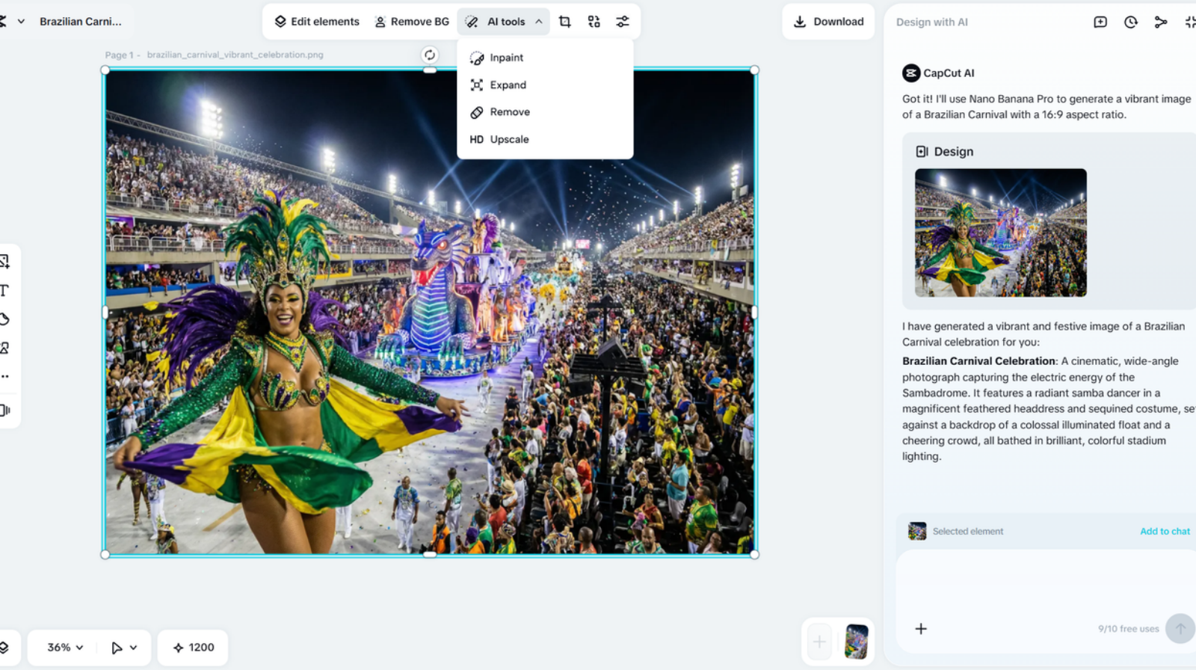
Task: Click the branch icon beside chat history
Action: 1161,22
